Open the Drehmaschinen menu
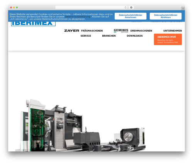The width and height of the screenshot is (193, 163). click(141, 31)
